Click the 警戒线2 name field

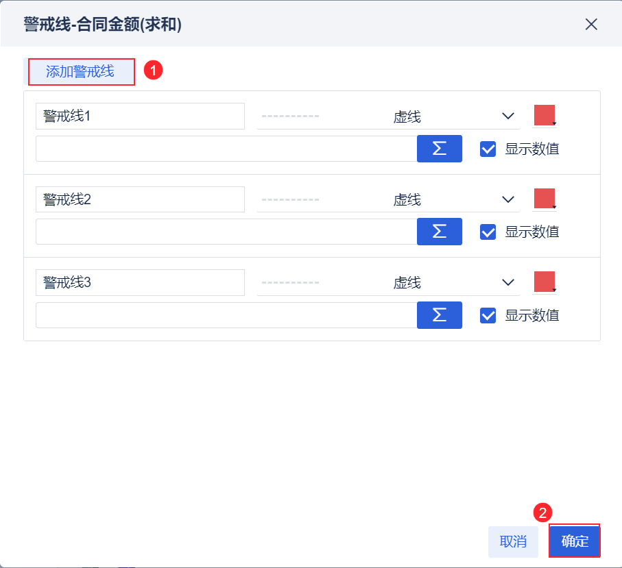tap(140, 199)
